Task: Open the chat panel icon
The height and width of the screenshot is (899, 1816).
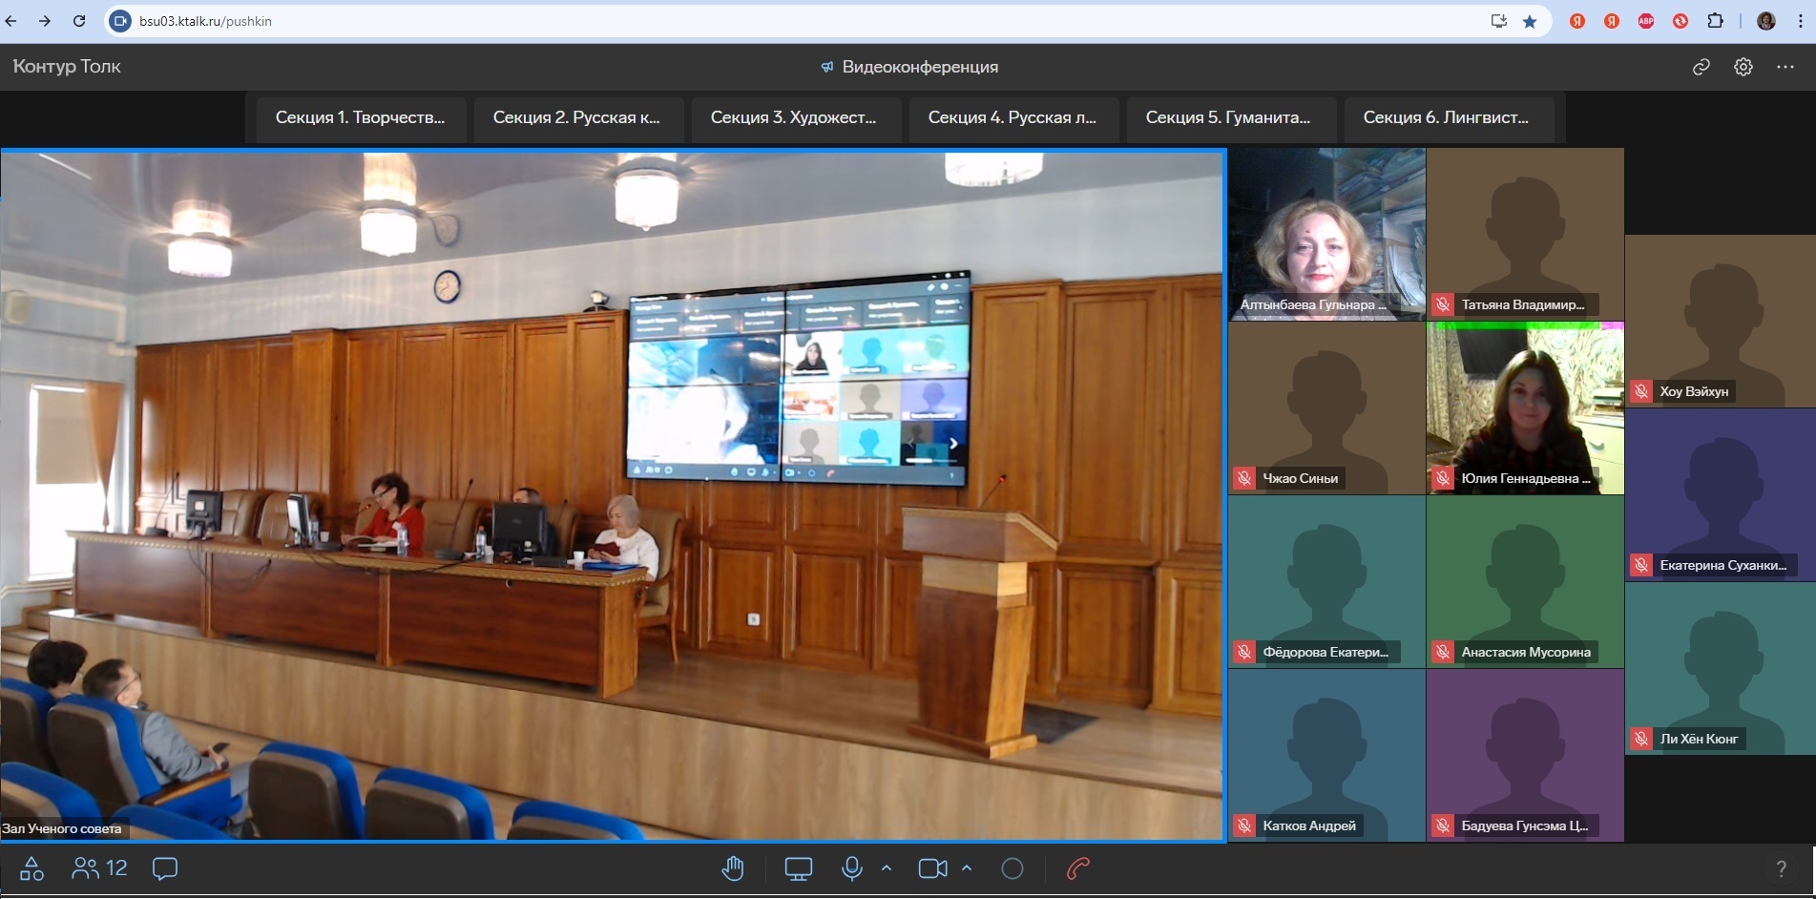Action: [x=165, y=868]
